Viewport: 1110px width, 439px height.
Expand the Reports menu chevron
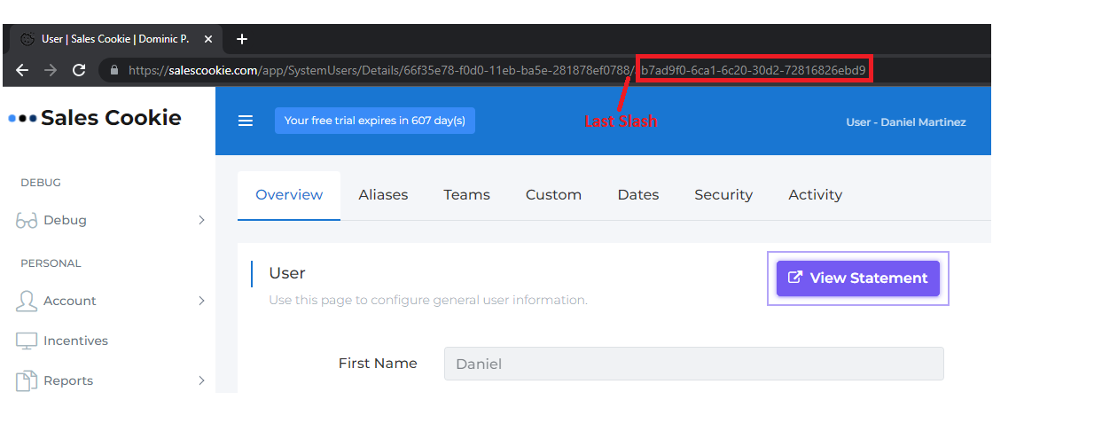click(201, 380)
